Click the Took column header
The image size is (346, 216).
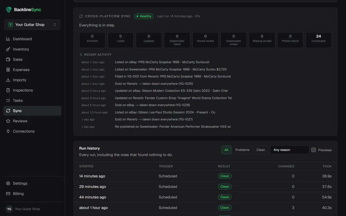tap(327, 166)
